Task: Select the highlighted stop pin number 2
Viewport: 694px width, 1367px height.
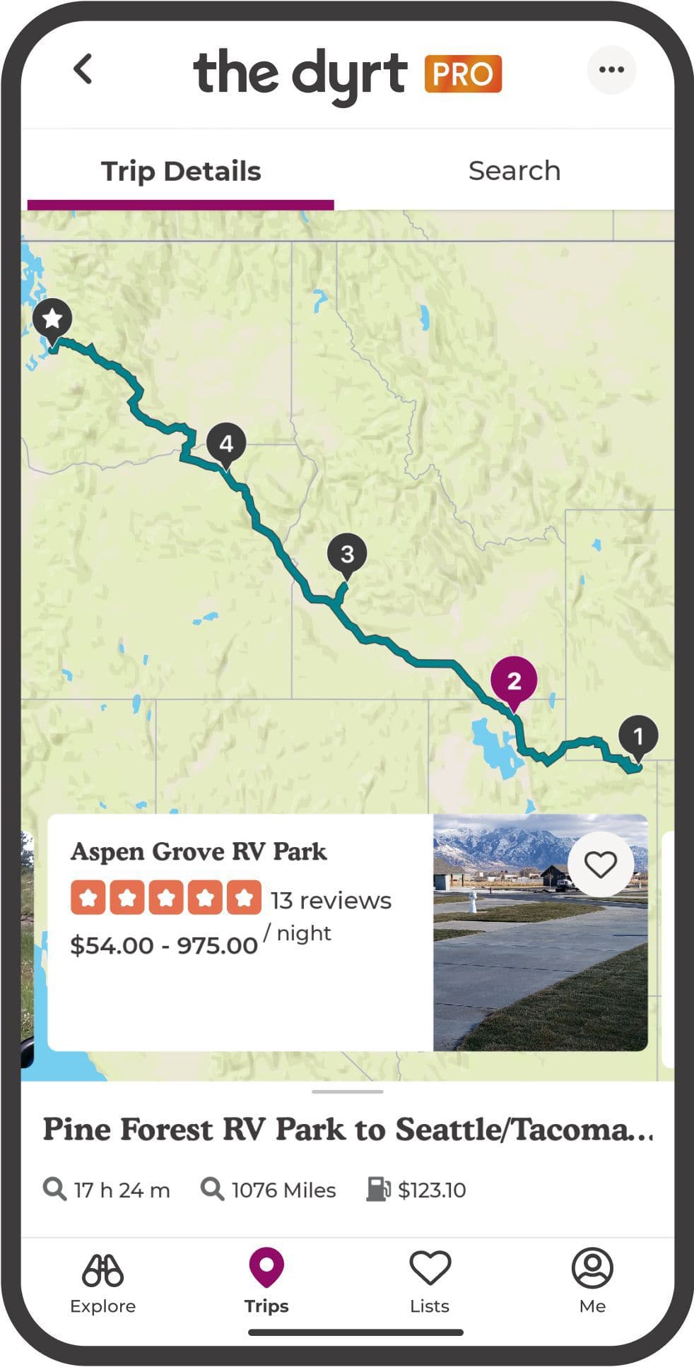Action: (514, 680)
